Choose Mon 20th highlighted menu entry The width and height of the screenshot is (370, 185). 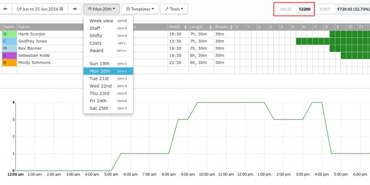tap(109, 71)
